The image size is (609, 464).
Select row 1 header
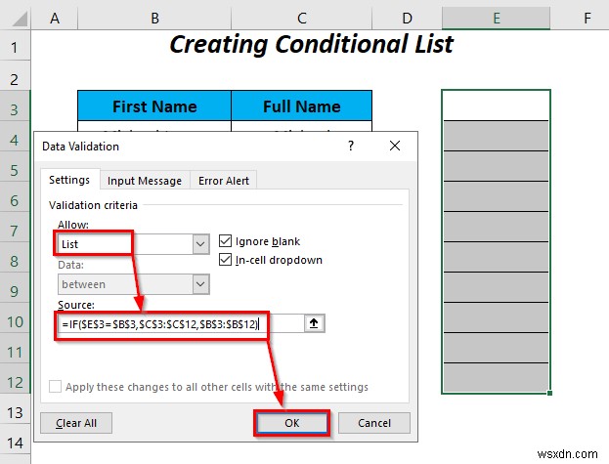click(15, 47)
